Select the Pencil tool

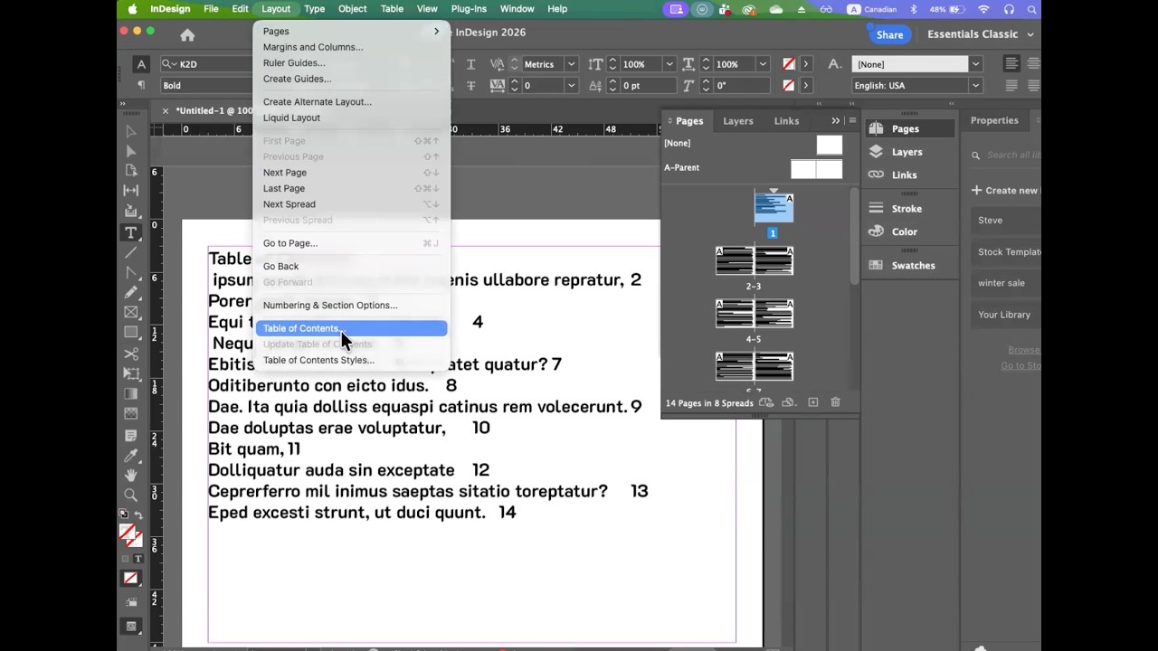tap(131, 292)
